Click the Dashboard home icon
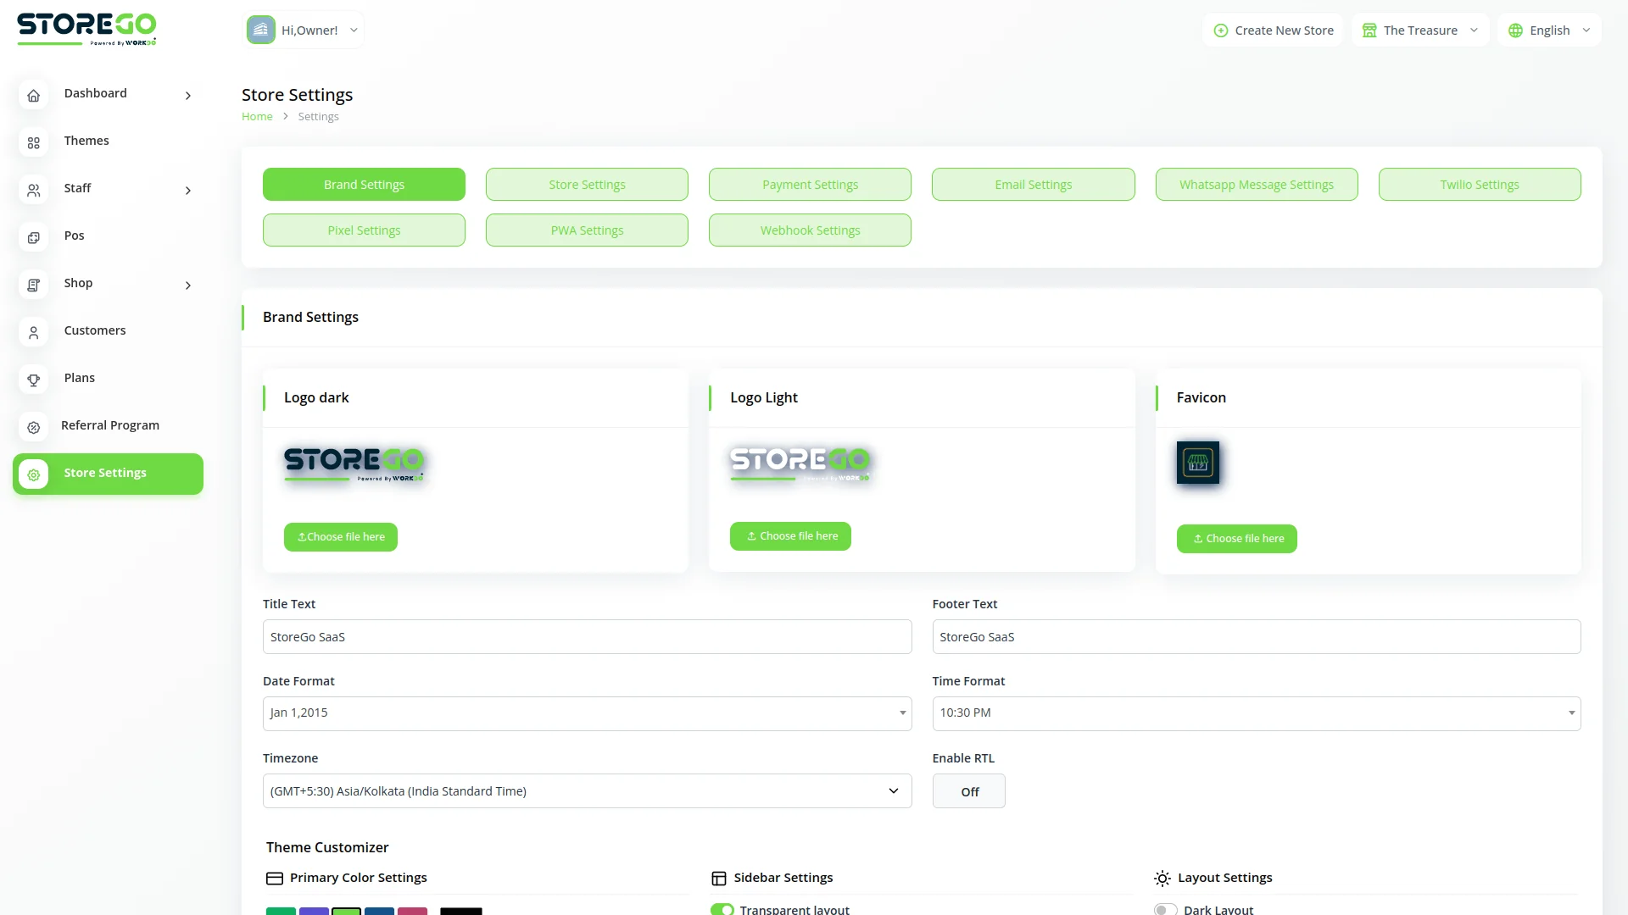This screenshot has height=915, width=1628. (x=34, y=96)
